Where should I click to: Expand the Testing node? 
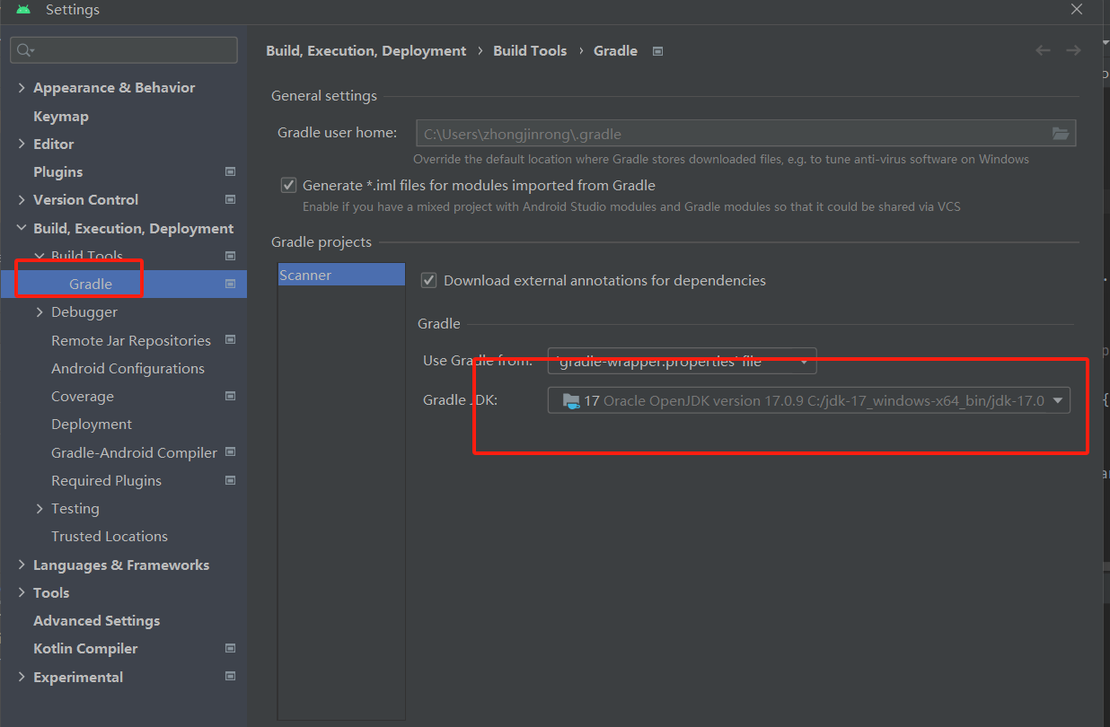pos(40,508)
